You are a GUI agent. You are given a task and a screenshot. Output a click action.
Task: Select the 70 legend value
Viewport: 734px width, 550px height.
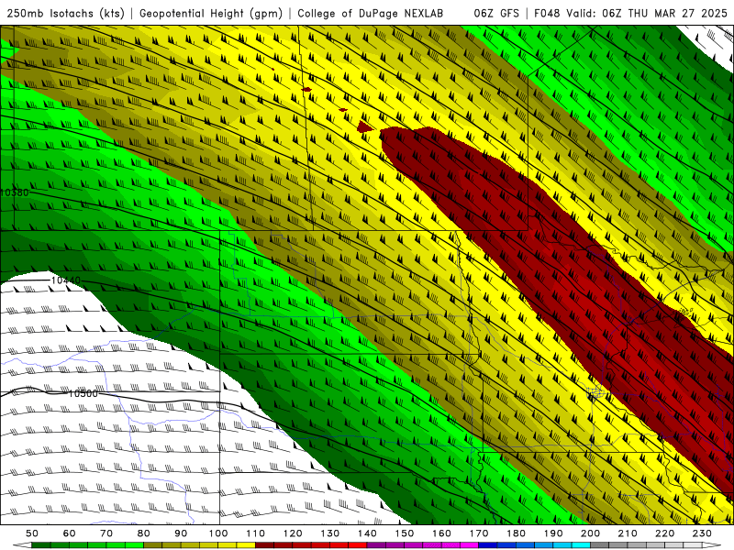tap(106, 533)
